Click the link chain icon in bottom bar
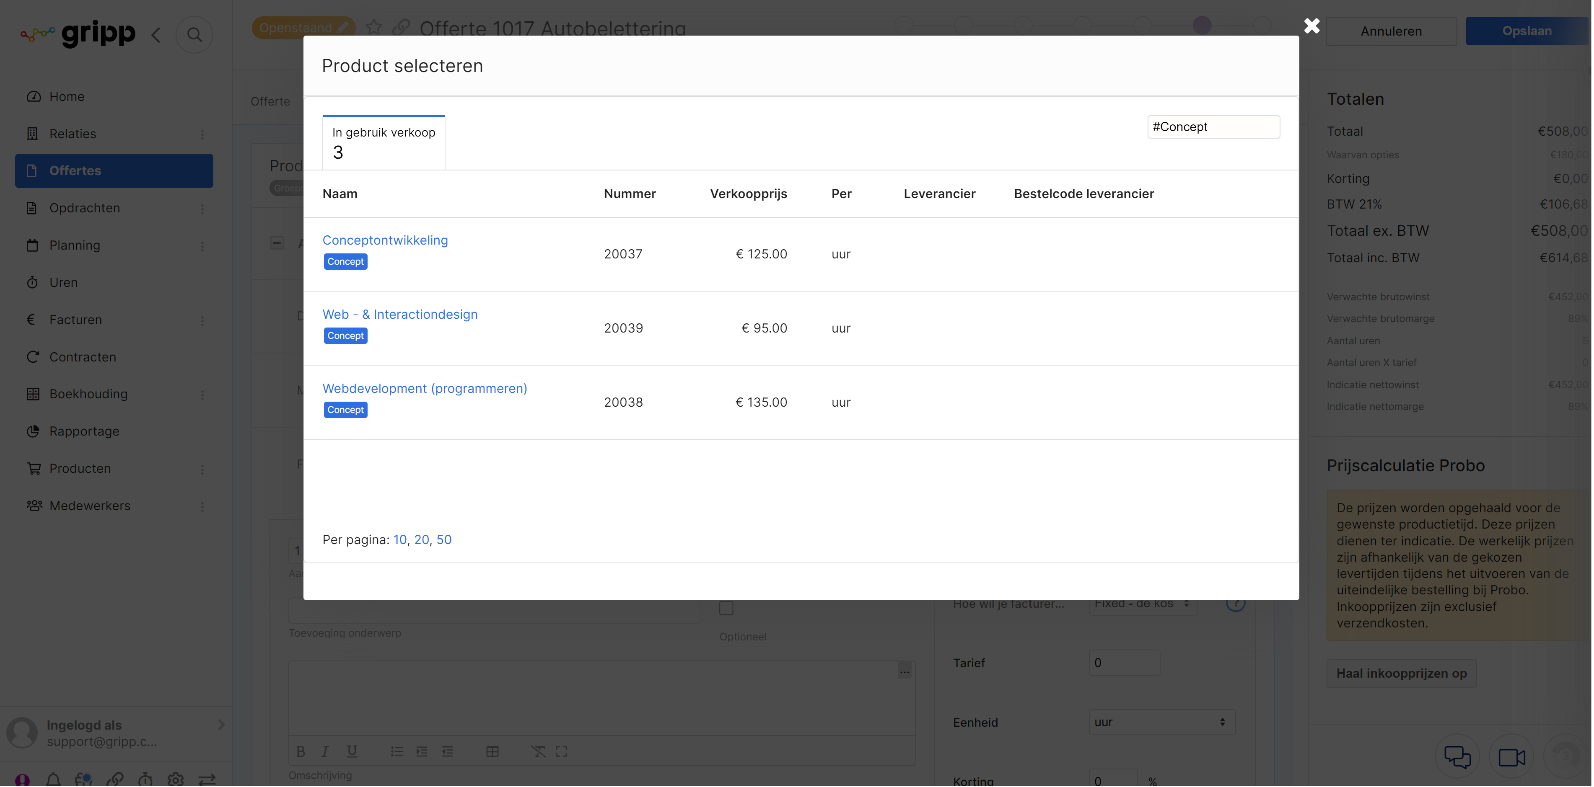The image size is (1594, 787). [x=115, y=779]
